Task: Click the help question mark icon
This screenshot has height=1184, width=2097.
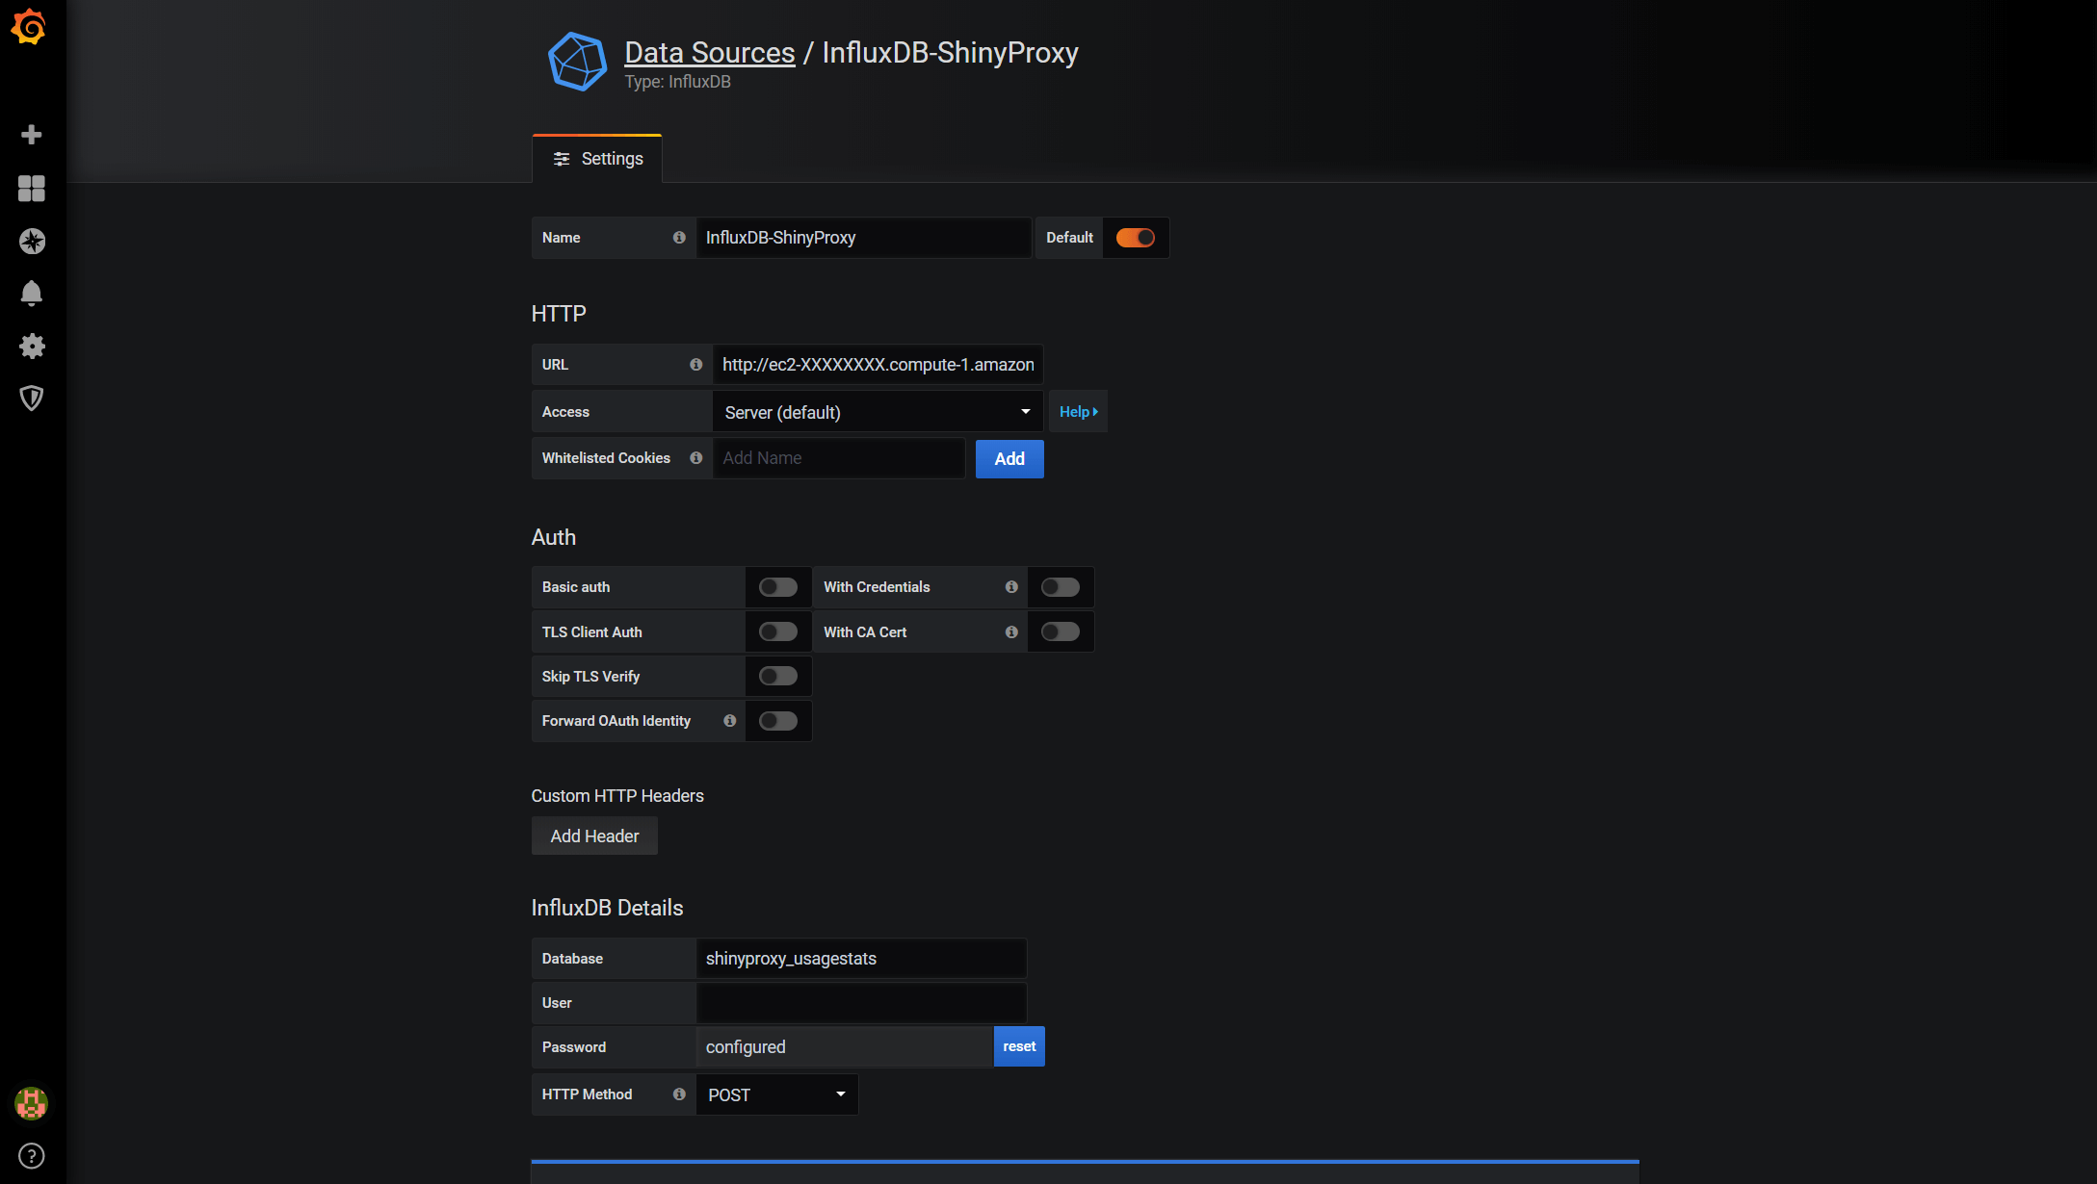Action: coord(32,1155)
